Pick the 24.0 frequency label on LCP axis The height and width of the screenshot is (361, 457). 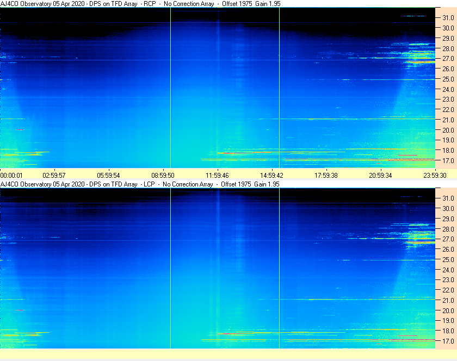pyautogui.click(x=448, y=270)
